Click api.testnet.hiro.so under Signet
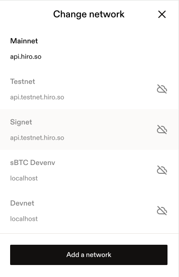This screenshot has height=277, width=179. click(37, 138)
